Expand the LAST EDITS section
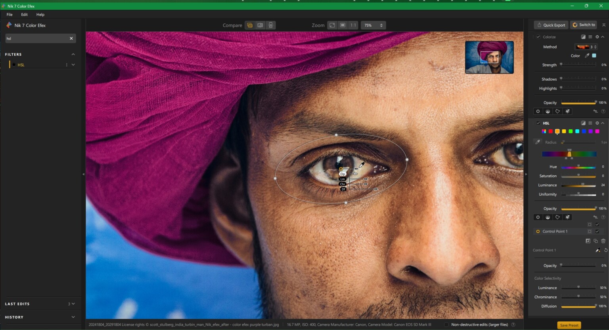Screen dimensions: 609x330 pyautogui.click(x=73, y=303)
